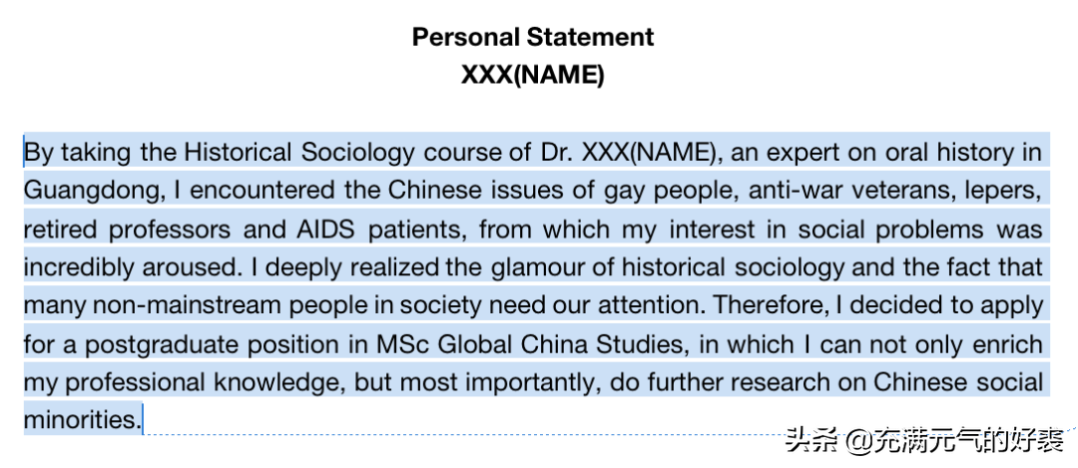Place cursor on the word "Historical"
Viewport: 1078px width, 468px height.
coord(238,153)
